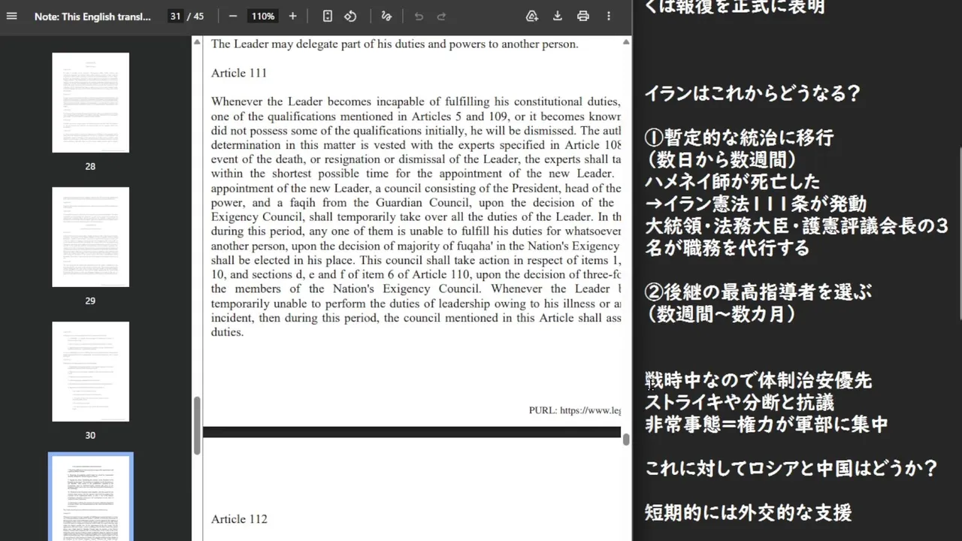
Task: Click the PURL link text
Action: point(575,410)
